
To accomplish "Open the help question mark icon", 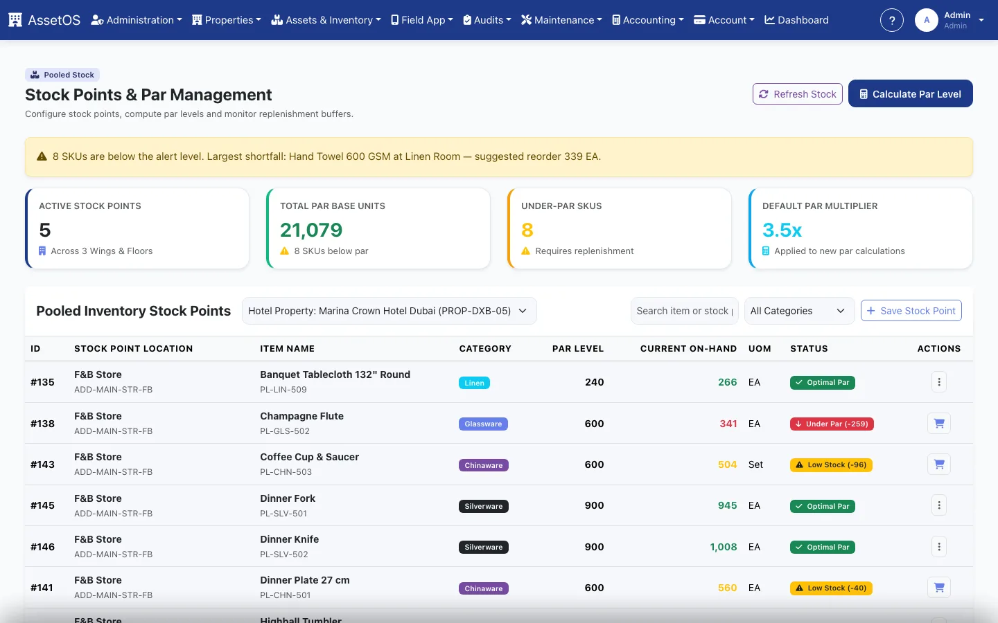I will (x=892, y=20).
